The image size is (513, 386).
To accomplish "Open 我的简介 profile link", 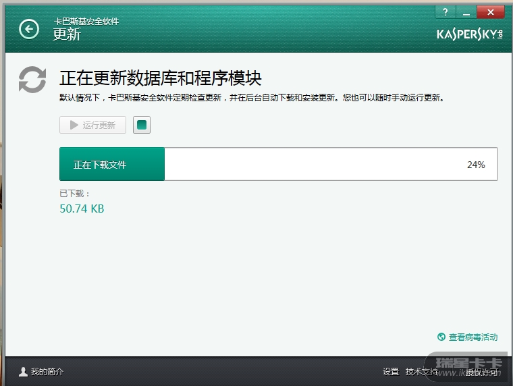I will point(47,372).
